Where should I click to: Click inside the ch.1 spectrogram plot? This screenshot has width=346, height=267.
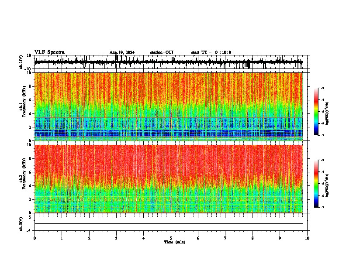169,106
